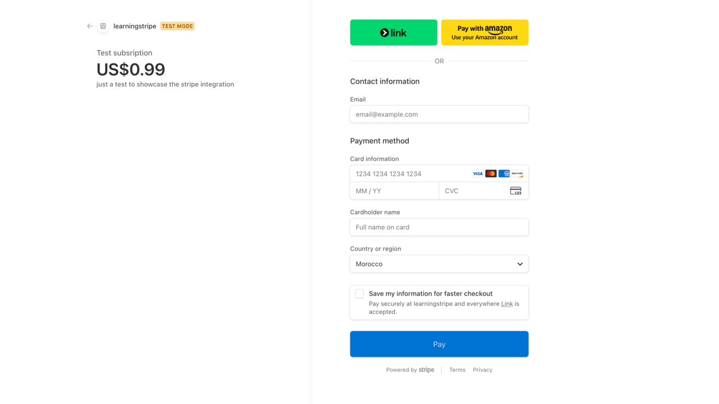The width and height of the screenshot is (719, 404).
Task: Click the Stripe logo in footer
Action: point(426,370)
